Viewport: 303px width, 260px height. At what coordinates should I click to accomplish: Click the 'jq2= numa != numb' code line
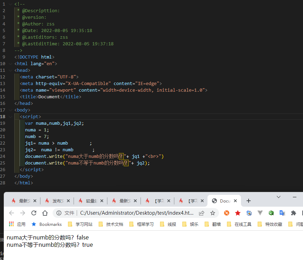click(60, 150)
